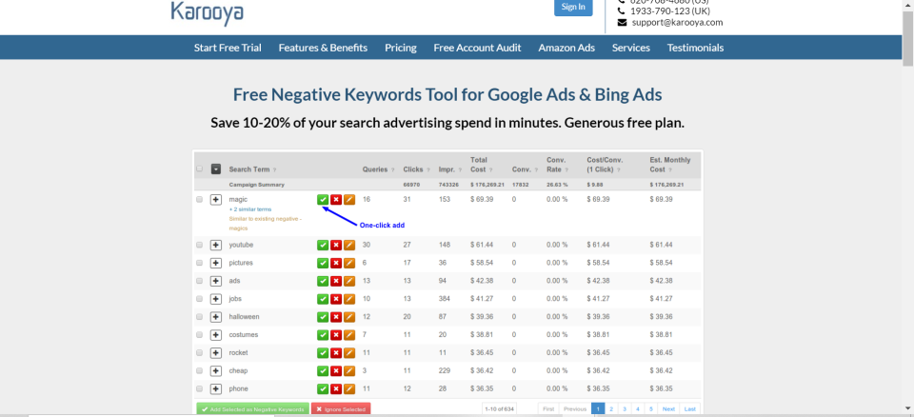Select the jobs row checkbox
This screenshot has height=417, width=914.
coord(199,299)
